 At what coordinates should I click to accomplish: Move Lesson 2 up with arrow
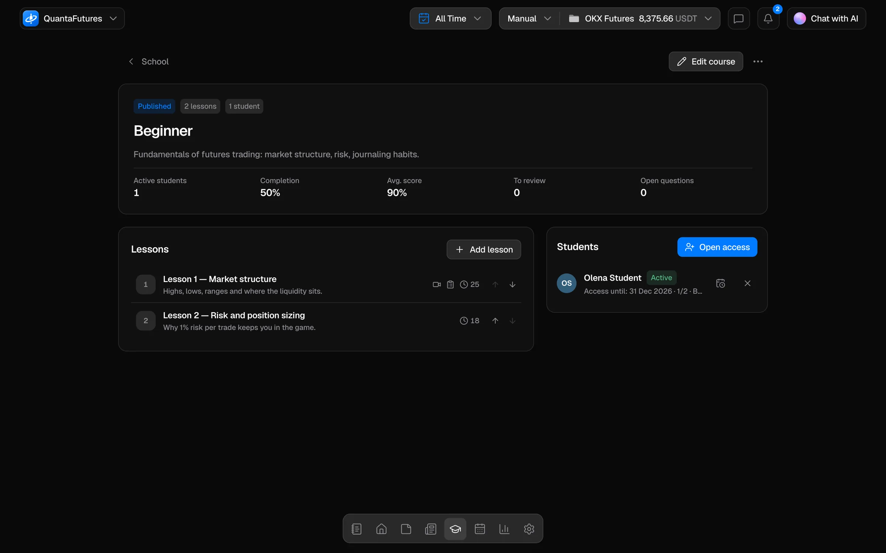[x=495, y=321]
